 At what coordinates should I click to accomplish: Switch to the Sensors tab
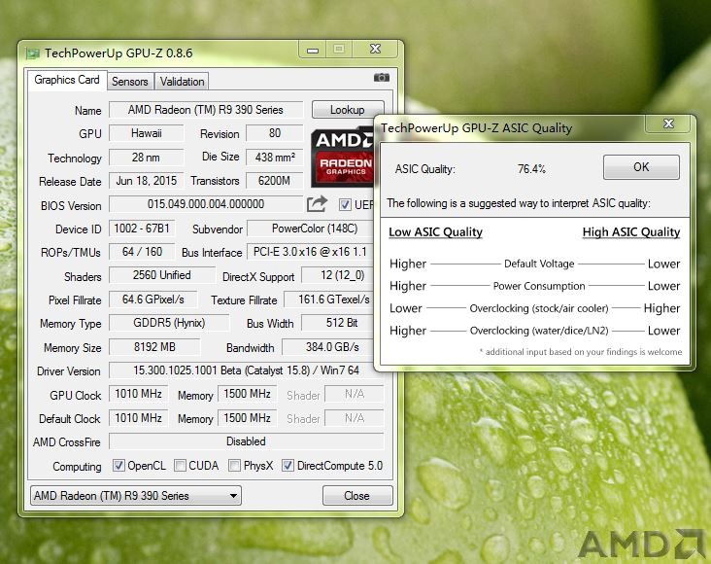point(130,82)
